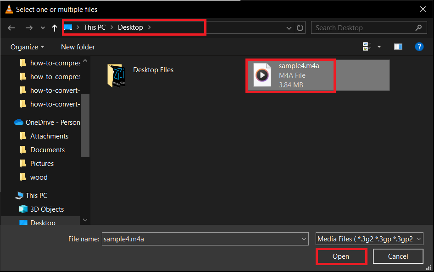This screenshot has height=272, width=434.
Task: Go up one folder level
Action: [x=54, y=27]
